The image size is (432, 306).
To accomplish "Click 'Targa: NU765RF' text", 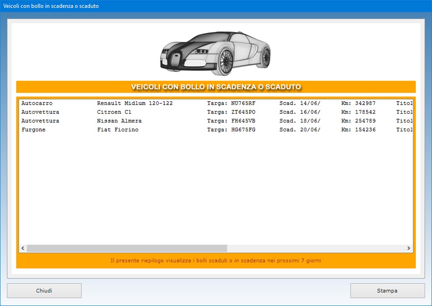I will point(231,103).
